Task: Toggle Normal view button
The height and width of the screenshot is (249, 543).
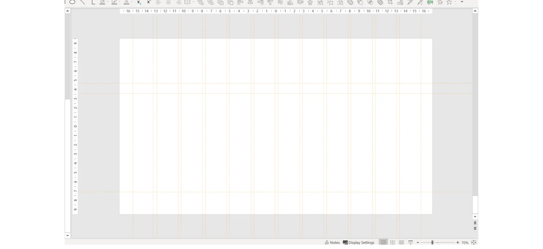Action: 383,243
